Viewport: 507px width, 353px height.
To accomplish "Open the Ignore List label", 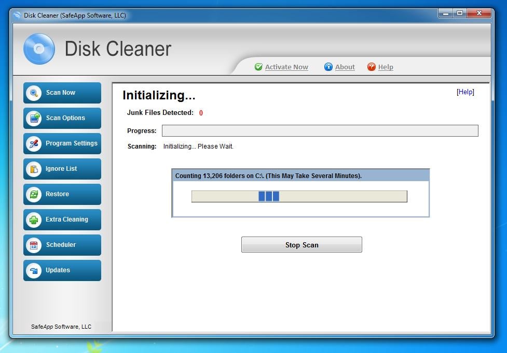I will pyautogui.click(x=61, y=169).
